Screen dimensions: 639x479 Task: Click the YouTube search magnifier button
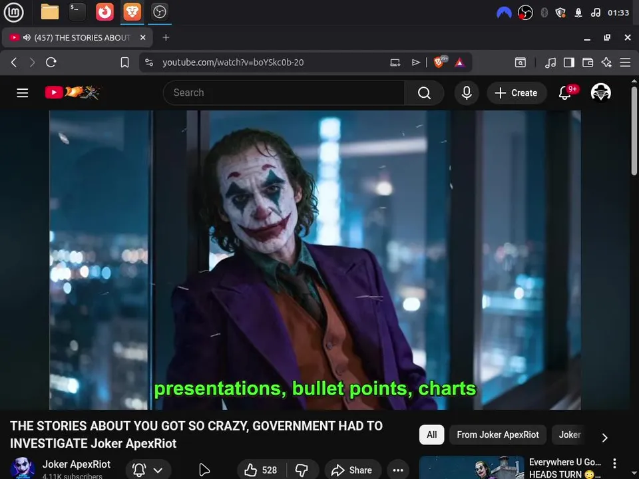pos(424,93)
